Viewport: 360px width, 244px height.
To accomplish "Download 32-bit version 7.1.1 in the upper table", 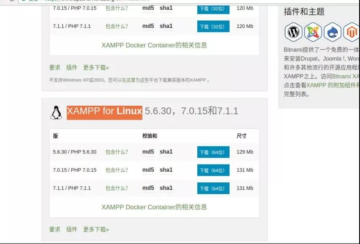I will pyautogui.click(x=213, y=26).
